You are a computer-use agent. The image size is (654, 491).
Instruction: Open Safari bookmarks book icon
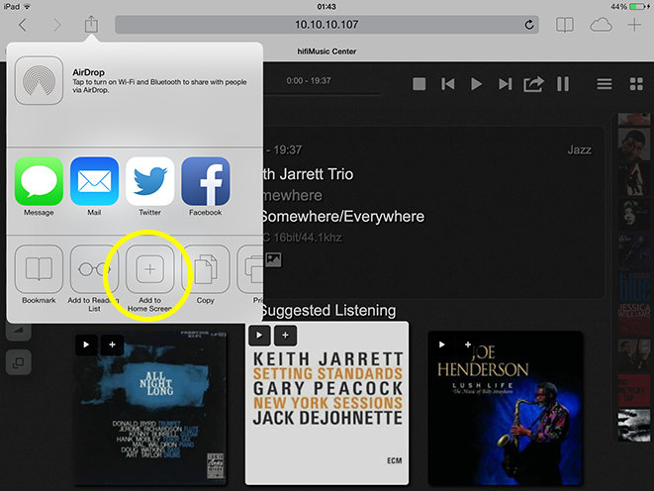click(565, 25)
